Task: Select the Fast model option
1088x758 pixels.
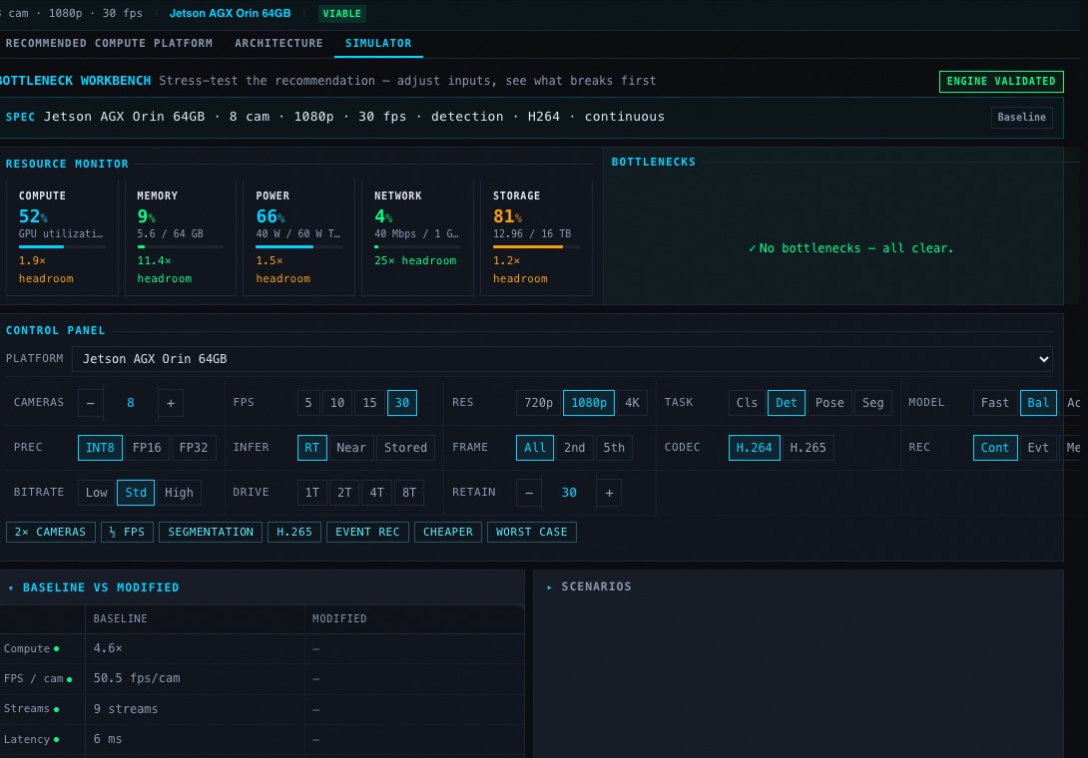Action: click(994, 402)
